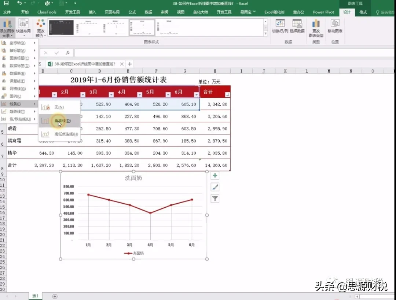Open the Chart Title (图表标题) submenu
This screenshot has height=300, width=396.
click(x=19, y=58)
